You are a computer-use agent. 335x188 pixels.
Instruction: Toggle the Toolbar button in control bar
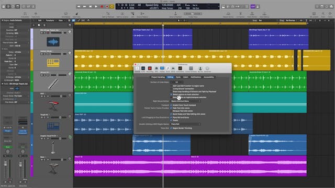[x=18, y=7]
